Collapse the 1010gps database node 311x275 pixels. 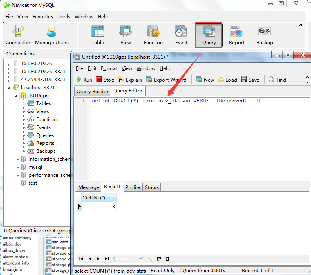pos(16,96)
